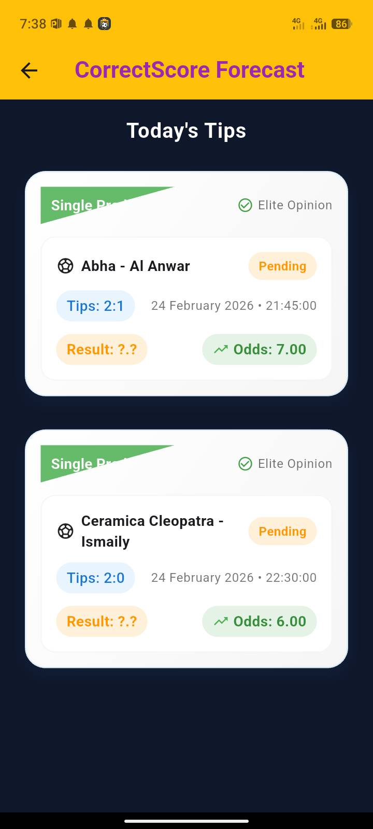This screenshot has width=373, height=829.
Task: Select the Pending badge for Abha match
Action: (282, 266)
